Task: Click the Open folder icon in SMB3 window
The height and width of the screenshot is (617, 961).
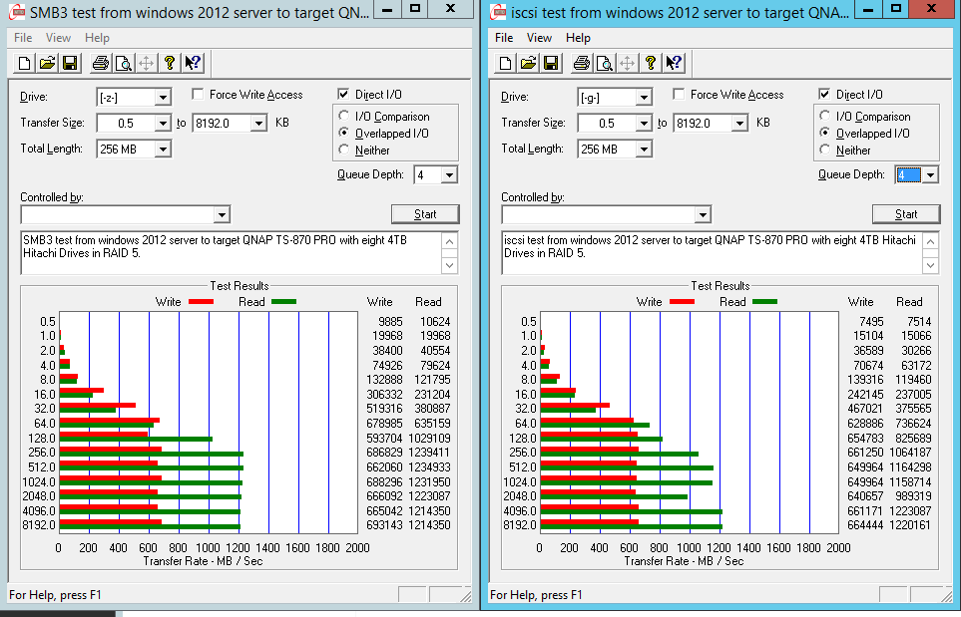Action: point(47,63)
